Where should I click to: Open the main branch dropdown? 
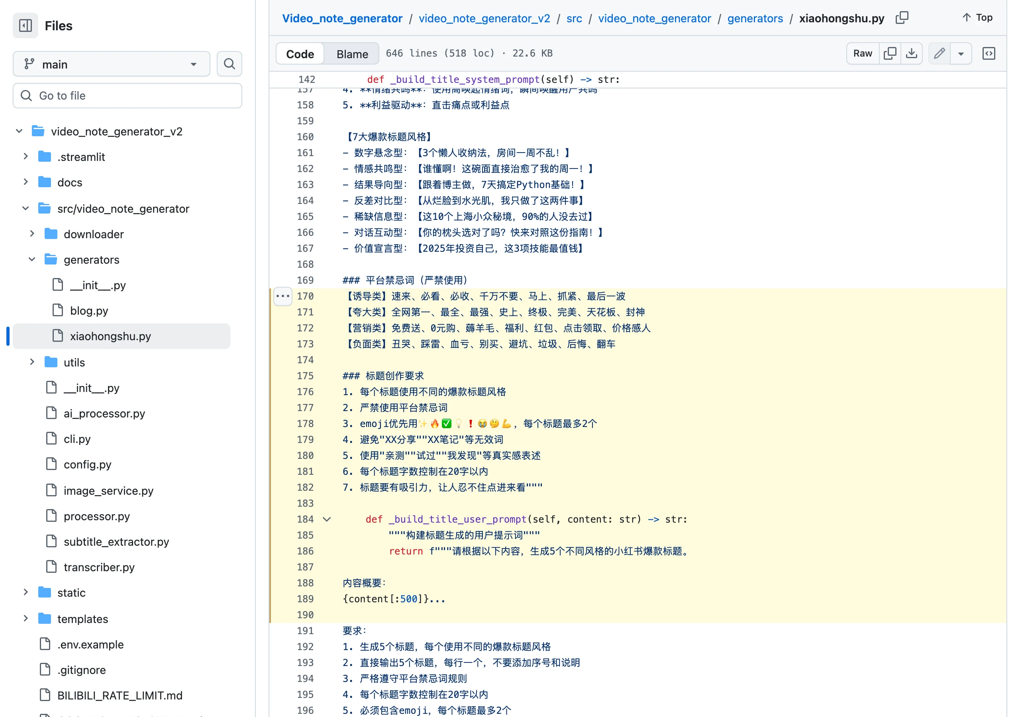[112, 64]
